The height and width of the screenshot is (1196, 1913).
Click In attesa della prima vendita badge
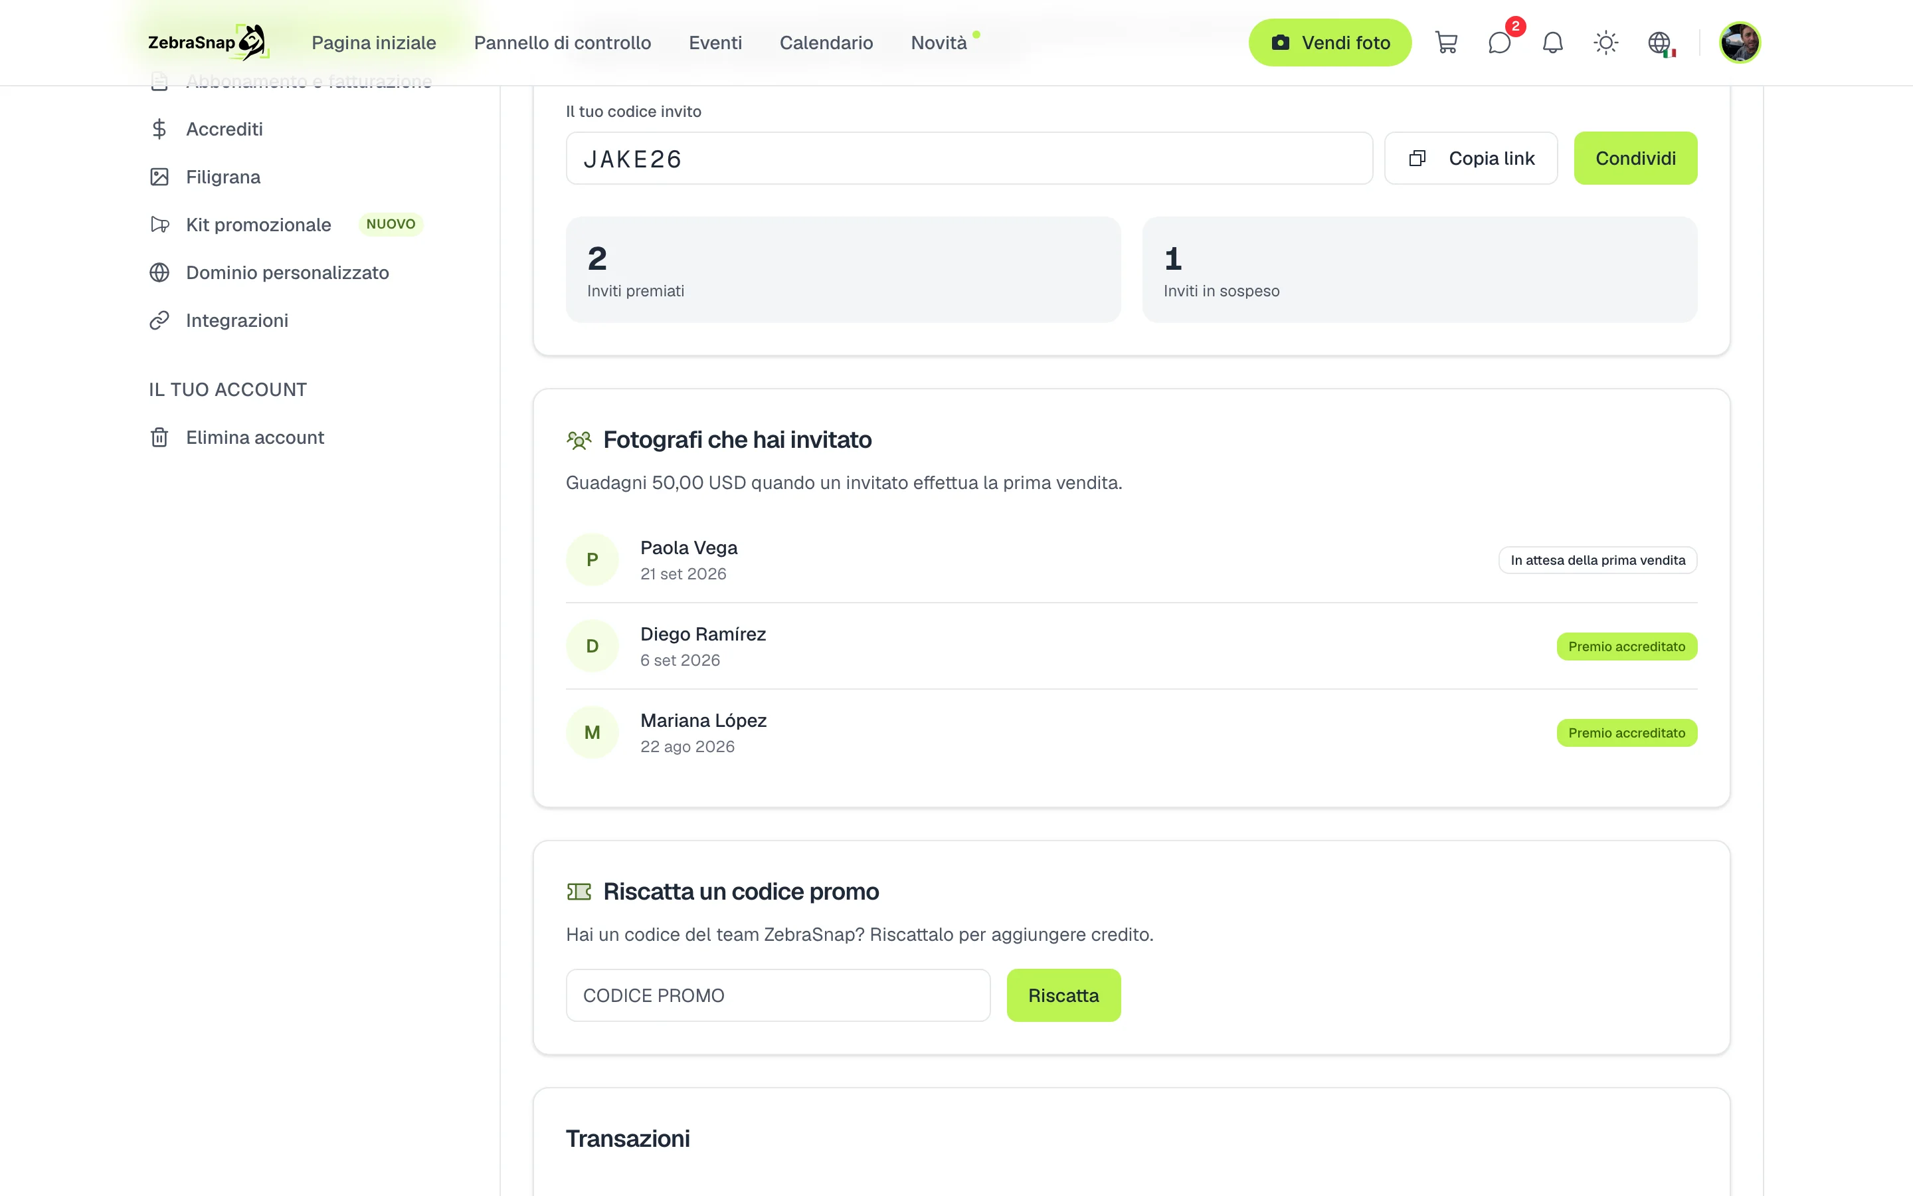tap(1597, 560)
